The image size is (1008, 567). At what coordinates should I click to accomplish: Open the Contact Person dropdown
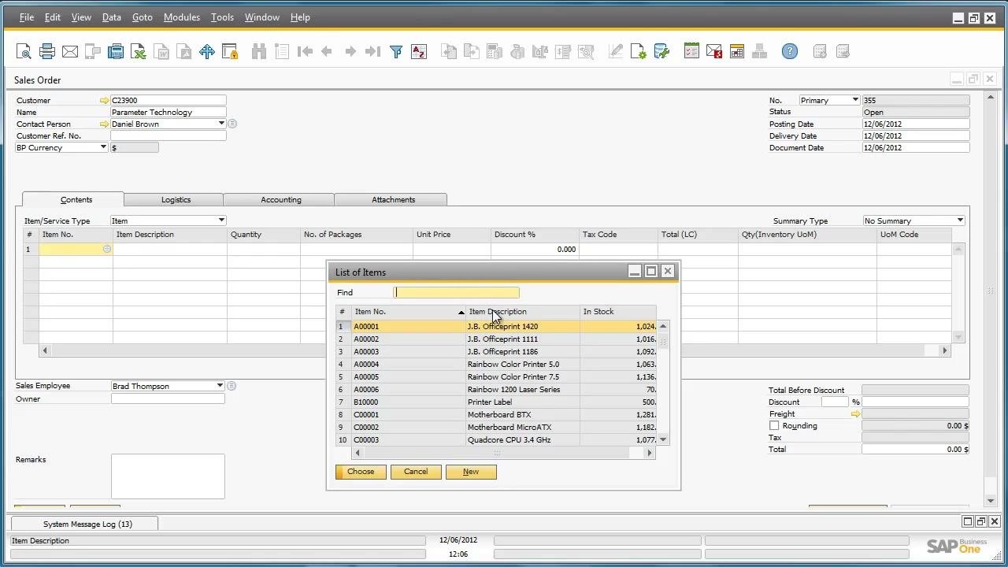221,124
